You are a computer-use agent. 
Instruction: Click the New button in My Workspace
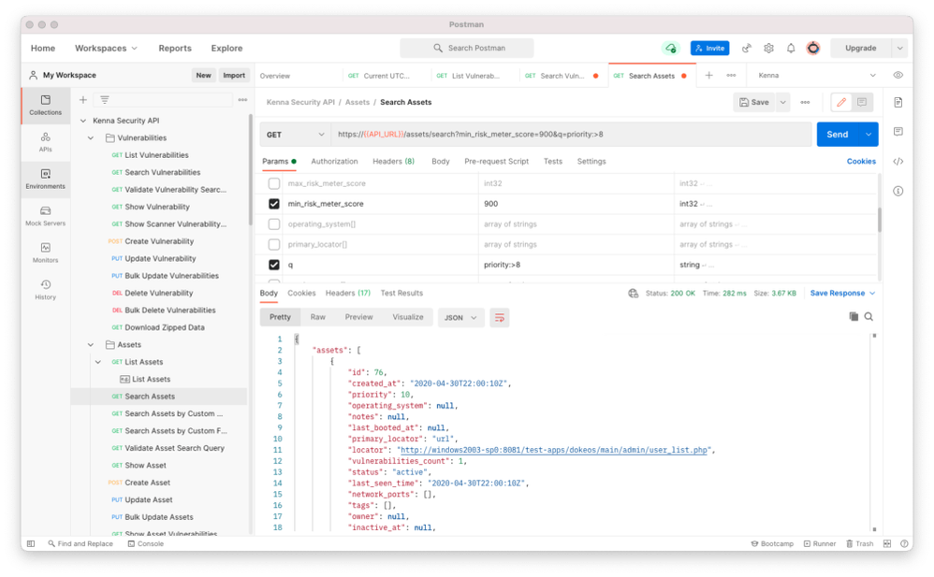pos(204,76)
